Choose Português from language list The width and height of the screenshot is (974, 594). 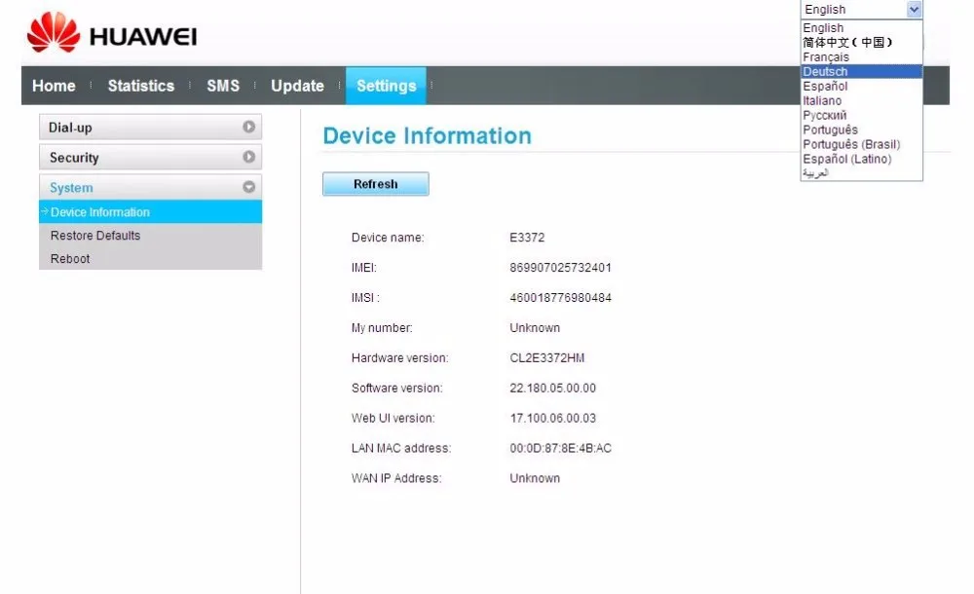coord(861,130)
